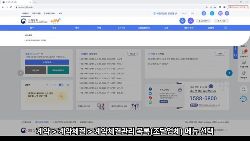Open the green blog chat social icon
Screen dimensions: 250x141
[x=150, y=102]
